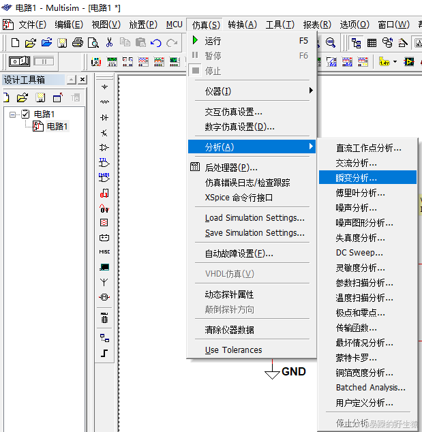The width and height of the screenshot is (422, 432).
Task: Select 参数扫描分析 entry
Action: click(x=367, y=283)
